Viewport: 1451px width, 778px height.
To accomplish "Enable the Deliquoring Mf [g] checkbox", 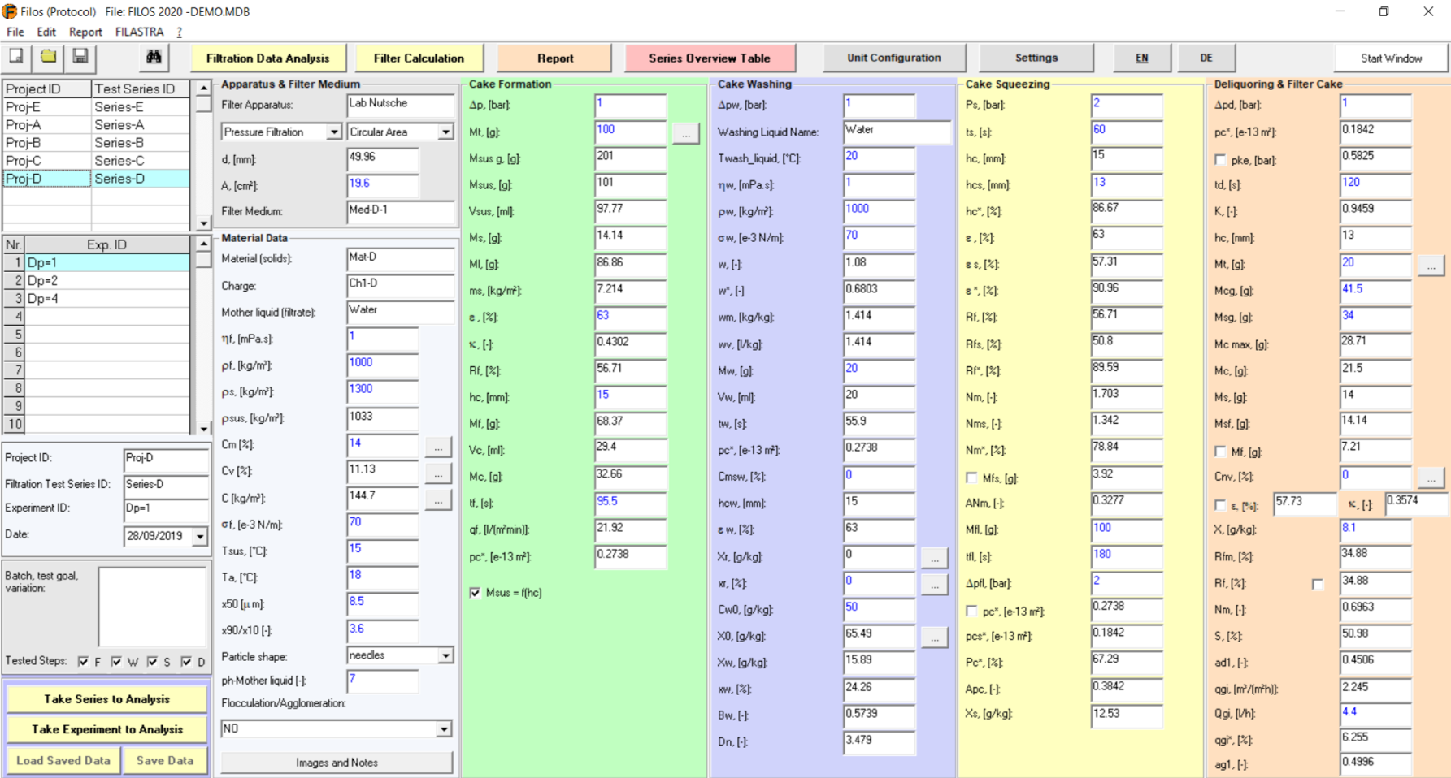I will point(1220,452).
